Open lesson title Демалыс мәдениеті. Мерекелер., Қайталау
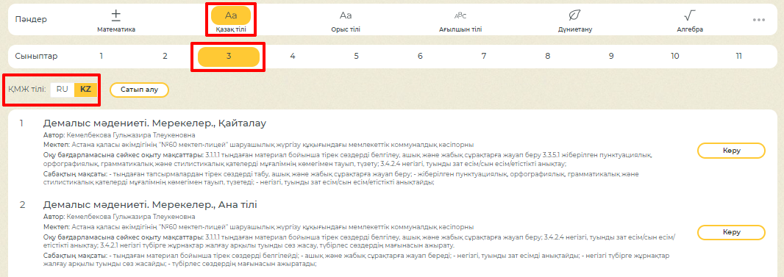The height and width of the screenshot is (277, 784). click(155, 123)
